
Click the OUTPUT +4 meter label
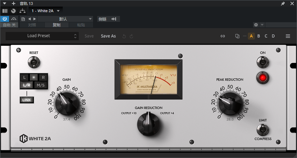(167, 113)
